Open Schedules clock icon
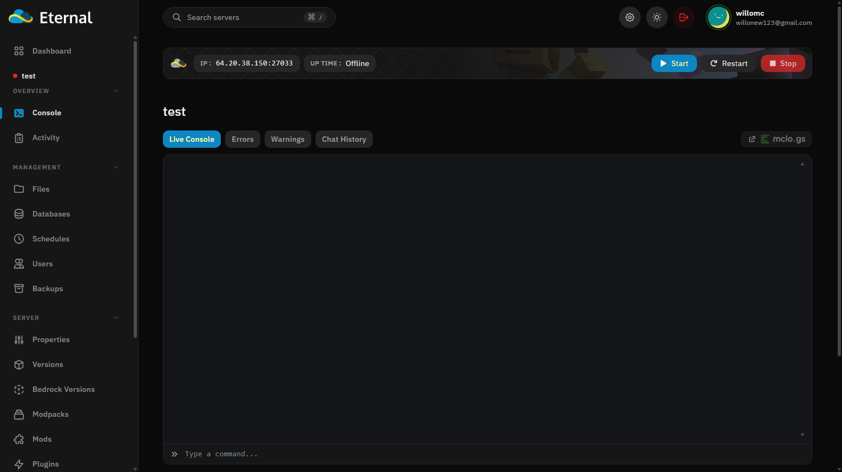 pyautogui.click(x=19, y=239)
